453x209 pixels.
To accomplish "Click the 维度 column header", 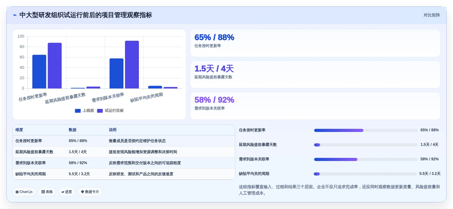I will 19,130.
